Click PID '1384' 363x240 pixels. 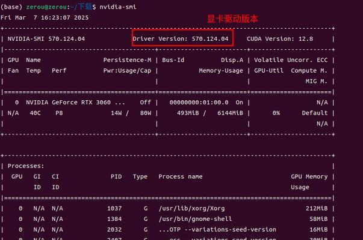(114, 219)
